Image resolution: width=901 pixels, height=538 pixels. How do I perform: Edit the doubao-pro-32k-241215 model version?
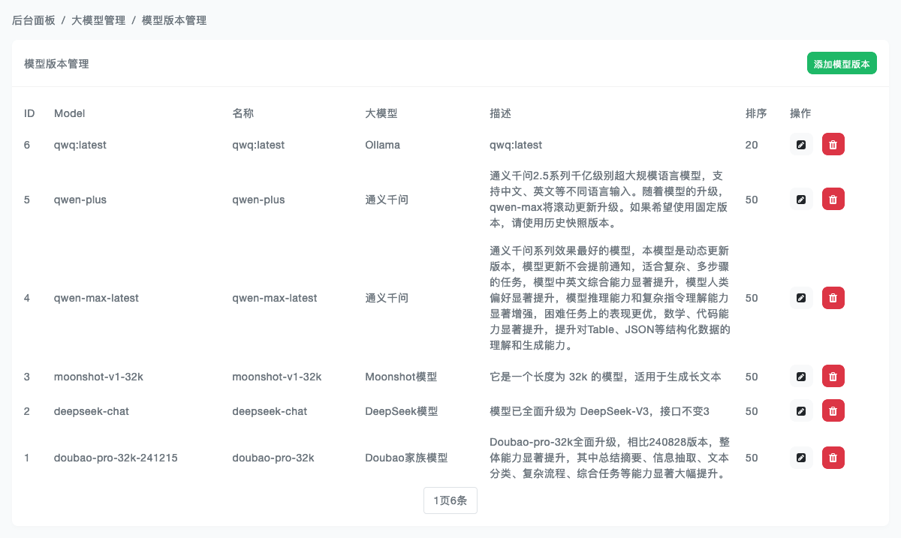(801, 457)
